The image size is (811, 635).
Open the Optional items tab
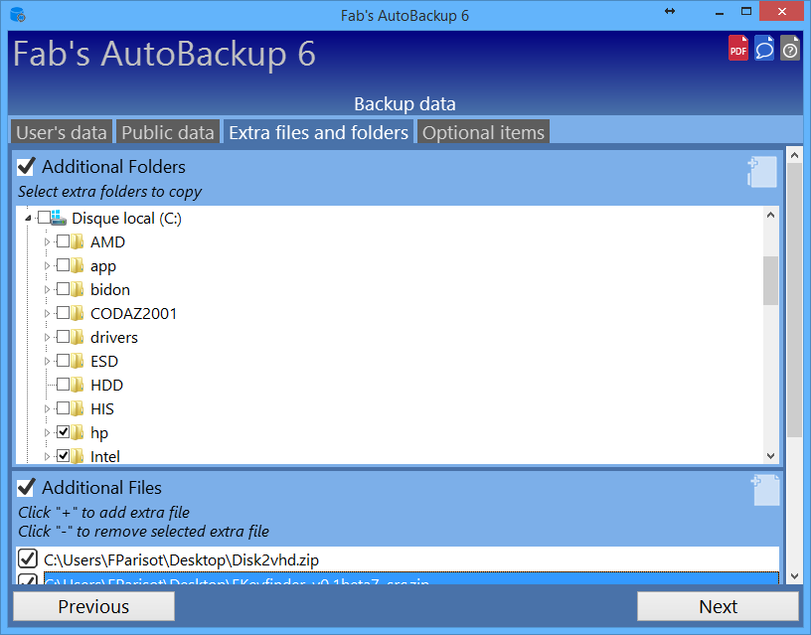click(x=484, y=132)
